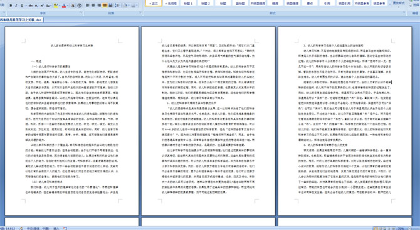Toggle bold formatting in the ribbon
420x230 pixels.
[x=11, y=6]
